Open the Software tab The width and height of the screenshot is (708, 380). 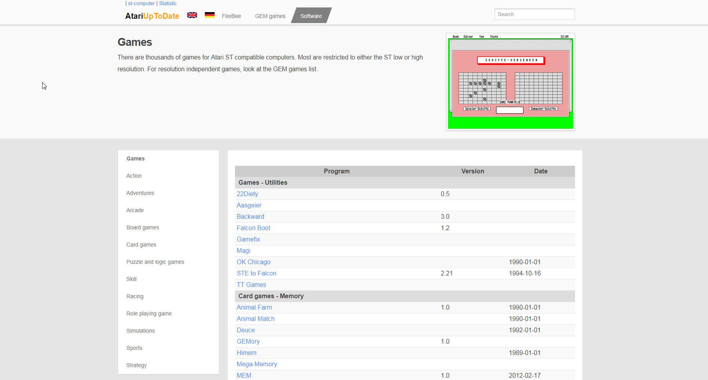(311, 16)
